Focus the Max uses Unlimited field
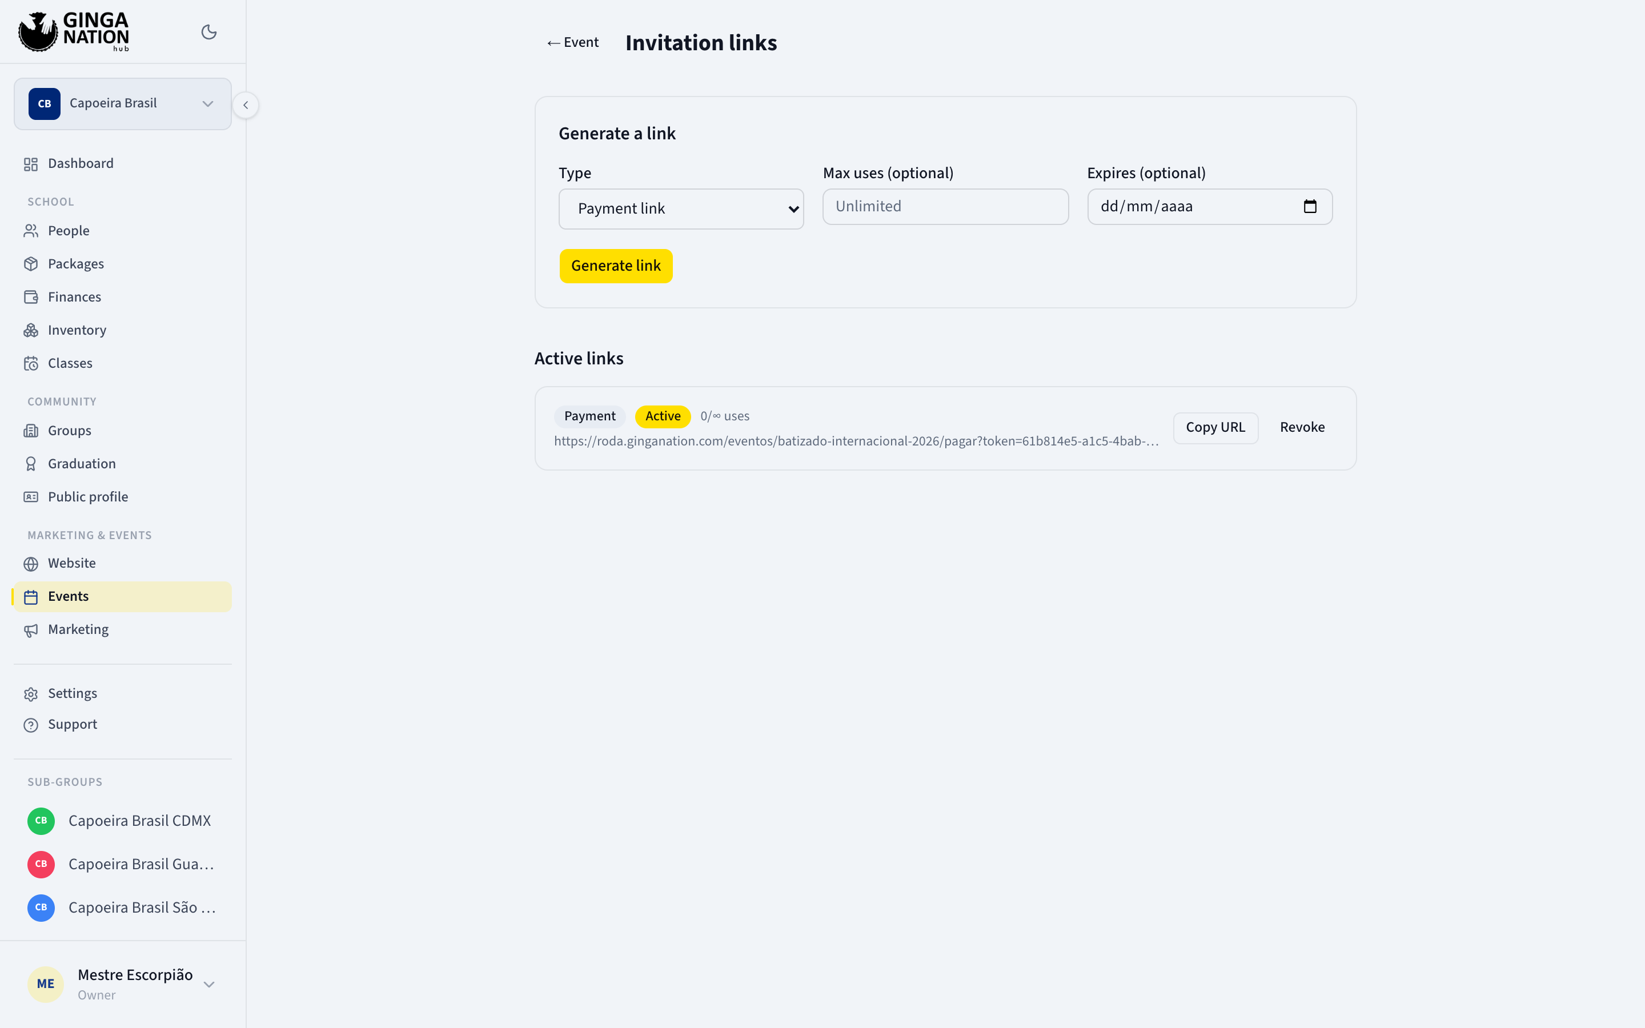 945,207
